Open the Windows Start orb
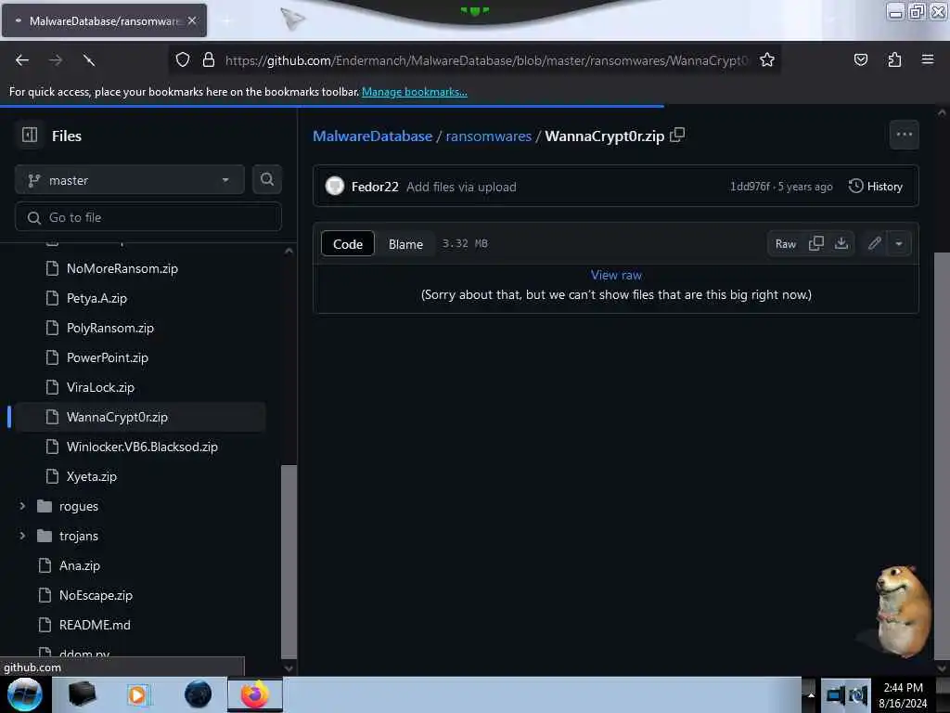The height and width of the screenshot is (713, 950). (x=24, y=694)
